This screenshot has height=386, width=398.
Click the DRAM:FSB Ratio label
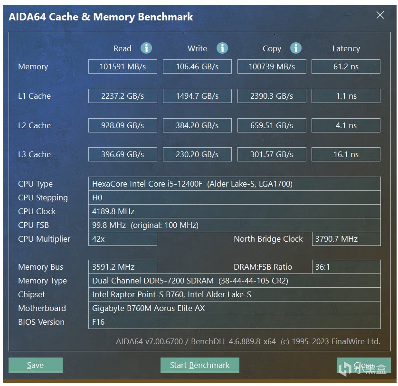(x=263, y=267)
